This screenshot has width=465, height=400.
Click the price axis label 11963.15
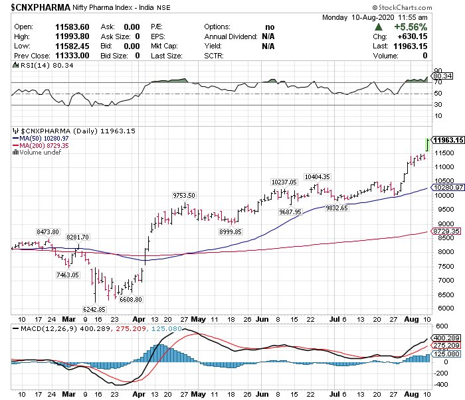click(448, 140)
